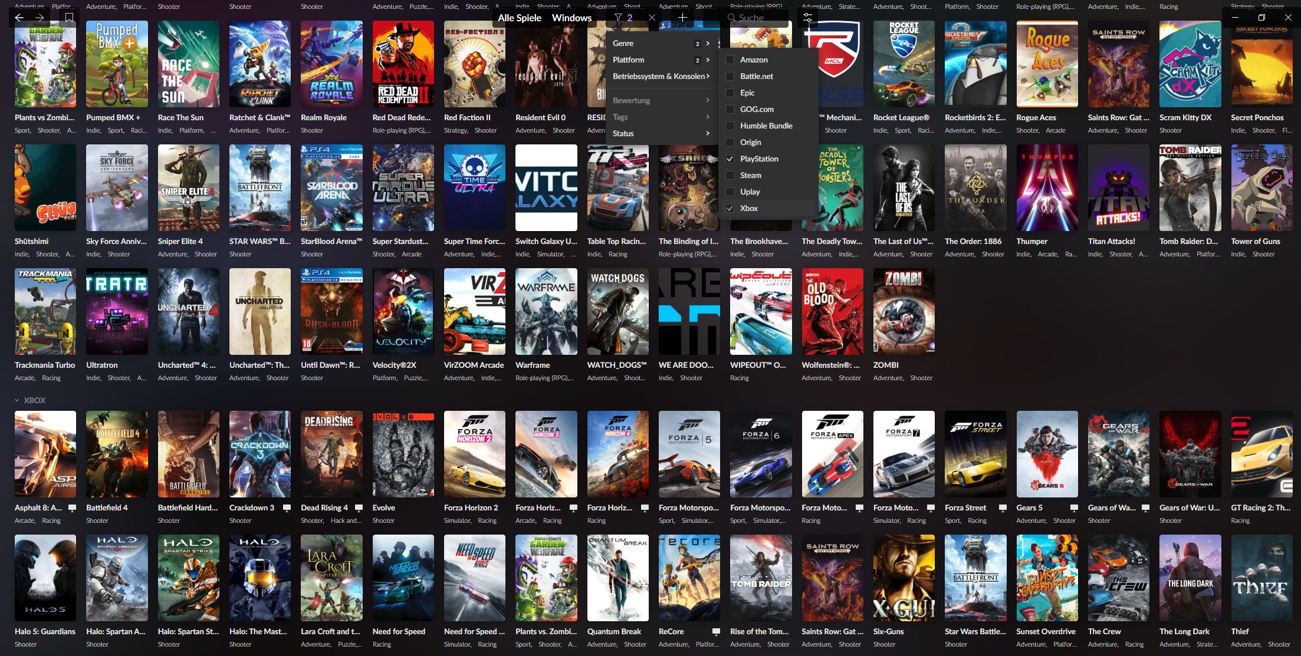Click the bookmark icon
This screenshot has height=656, width=1301.
pyautogui.click(x=69, y=18)
